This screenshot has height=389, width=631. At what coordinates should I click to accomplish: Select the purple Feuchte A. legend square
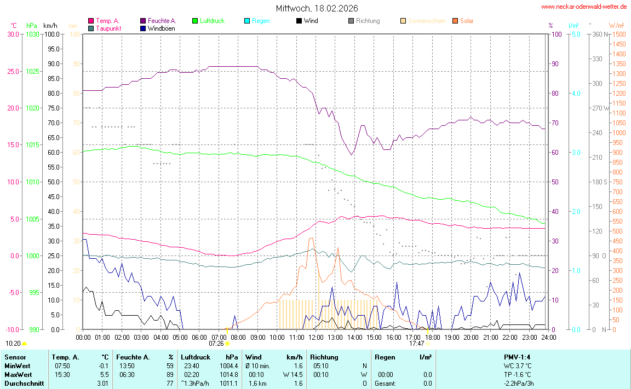click(143, 21)
